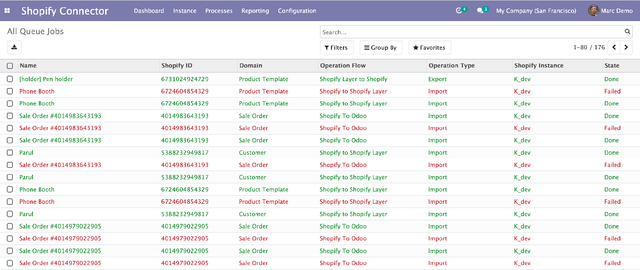Click the Done state of Pen holder row

click(612, 79)
